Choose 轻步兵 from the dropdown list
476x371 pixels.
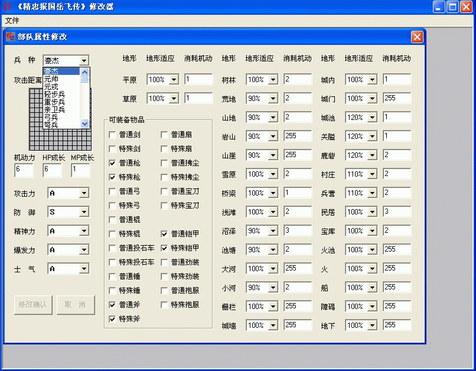point(61,95)
